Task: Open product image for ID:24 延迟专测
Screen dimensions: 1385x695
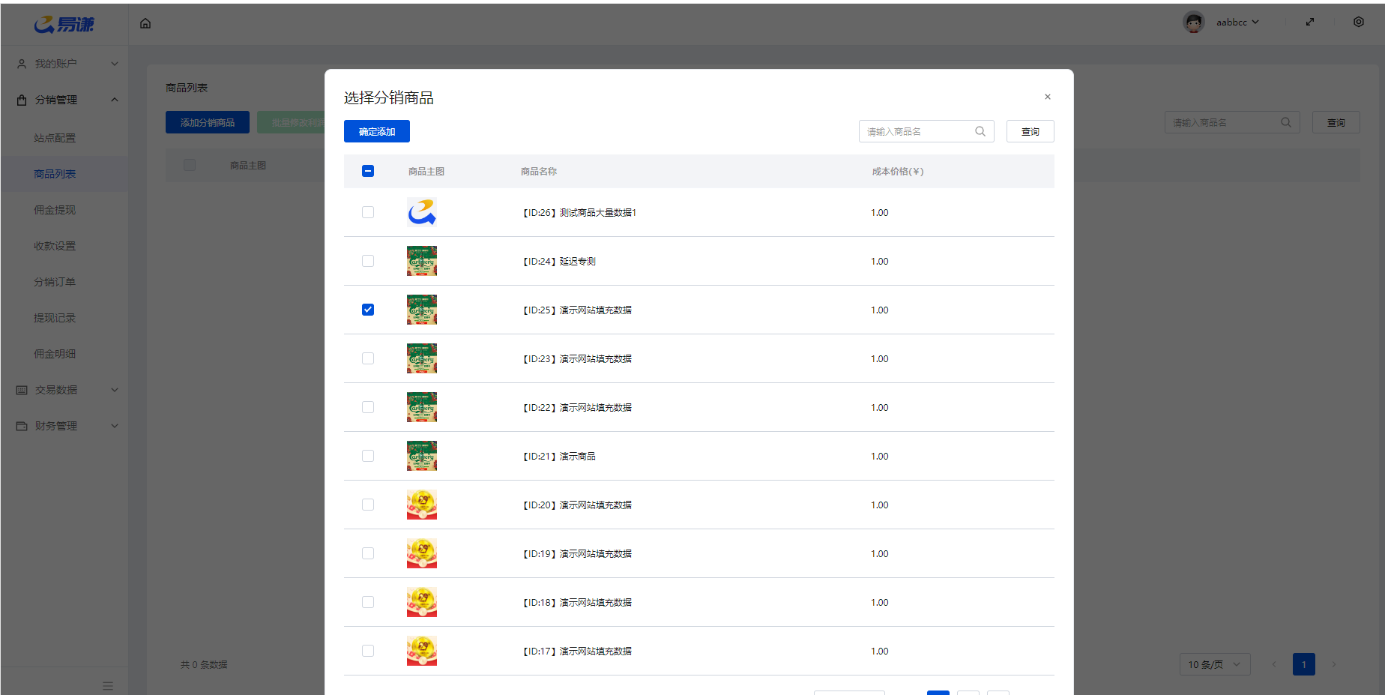Action: (x=422, y=261)
